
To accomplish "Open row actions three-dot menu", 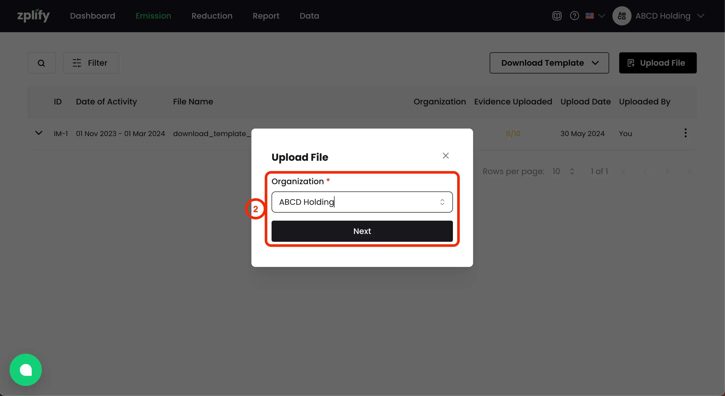I will coord(685,133).
